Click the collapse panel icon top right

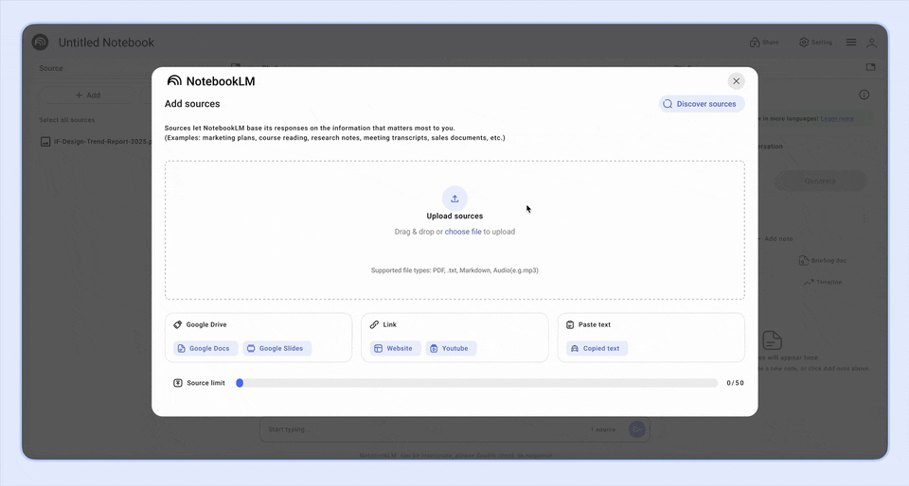(870, 67)
